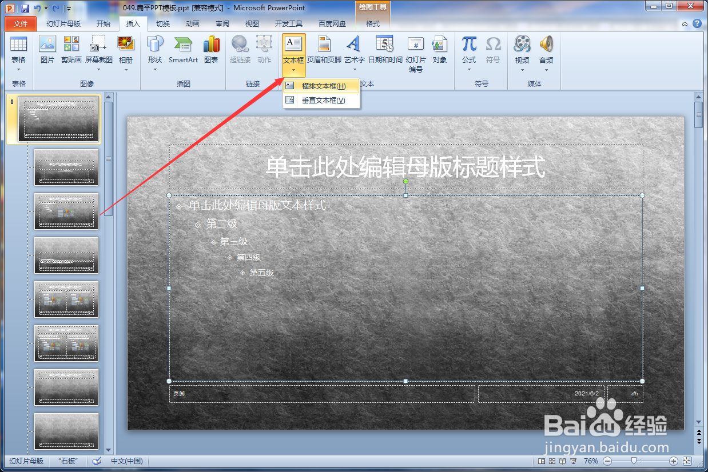Insert Slide Number (幻灯片编号)

coord(416,53)
